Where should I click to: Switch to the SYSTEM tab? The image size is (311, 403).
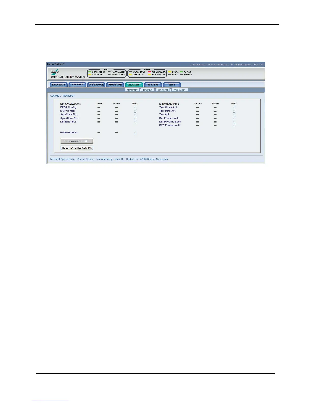coord(153,85)
